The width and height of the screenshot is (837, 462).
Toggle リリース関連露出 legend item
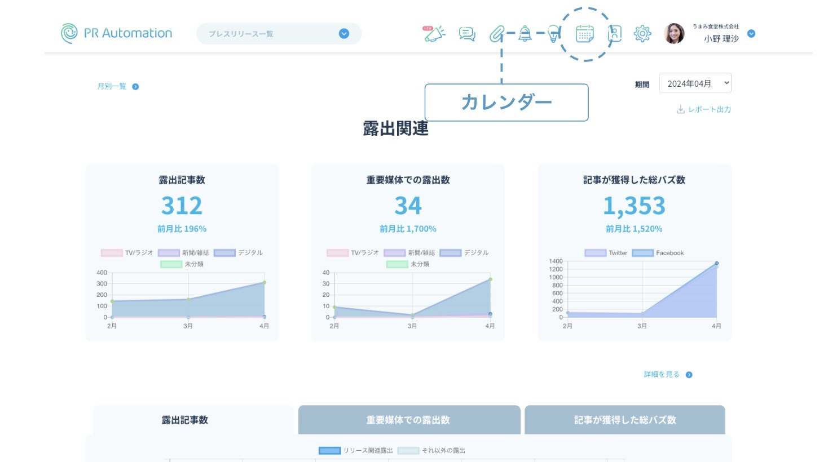point(356,451)
